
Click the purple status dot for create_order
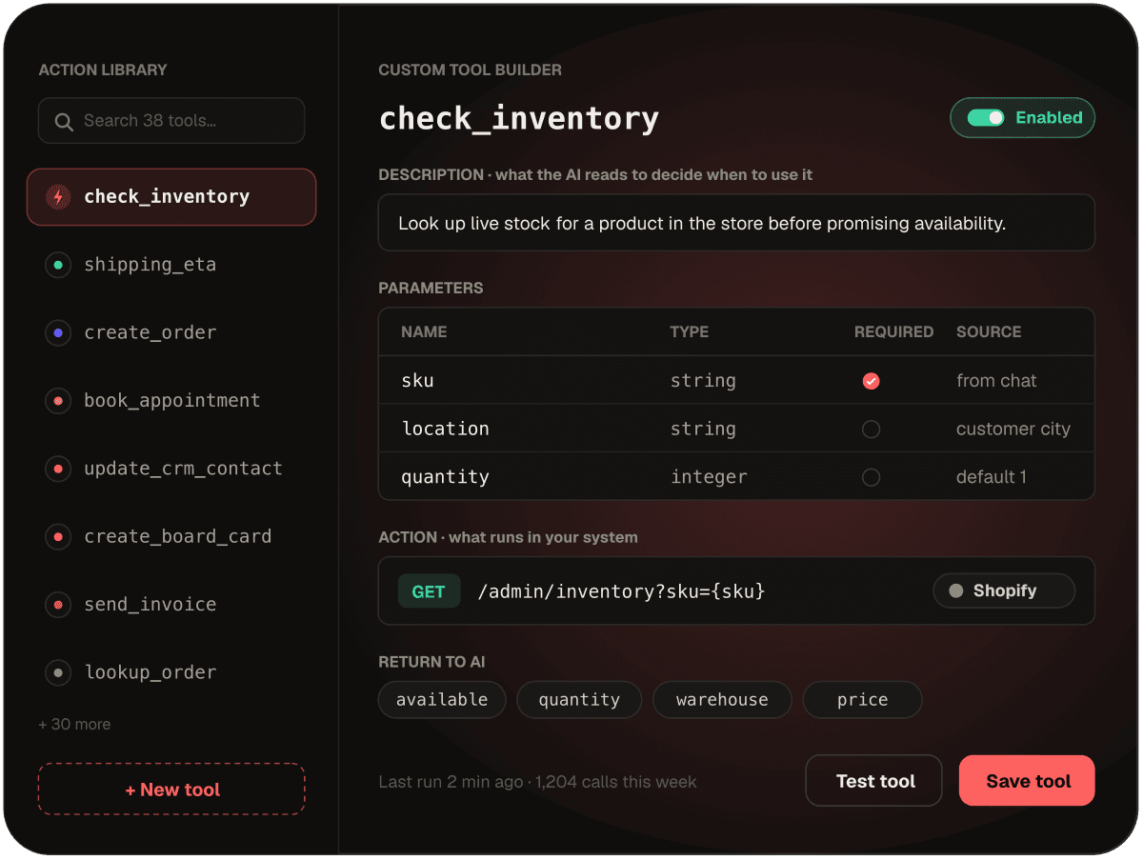[58, 333]
